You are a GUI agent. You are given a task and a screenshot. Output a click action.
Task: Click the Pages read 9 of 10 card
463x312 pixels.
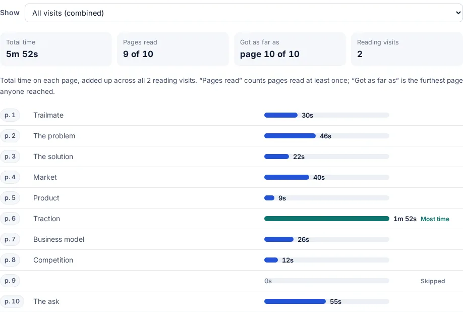tap(172, 49)
